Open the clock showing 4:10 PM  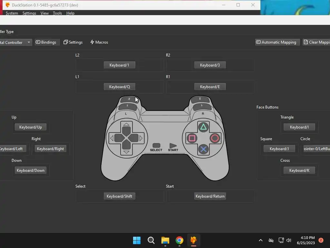[x=306, y=240]
